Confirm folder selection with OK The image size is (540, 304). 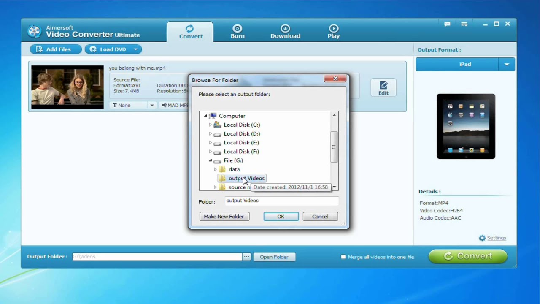click(281, 217)
